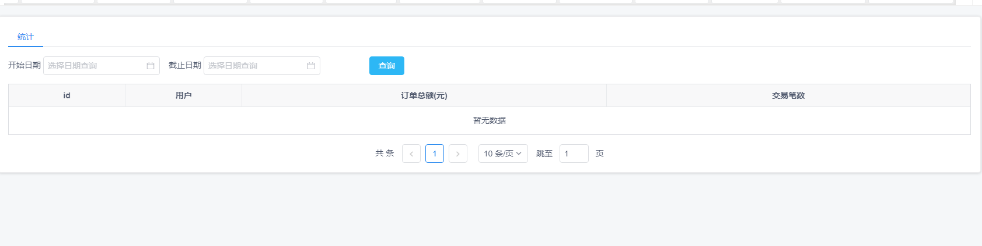The height and width of the screenshot is (246, 982).
Task: Open the 统计 tab
Action: (x=26, y=37)
